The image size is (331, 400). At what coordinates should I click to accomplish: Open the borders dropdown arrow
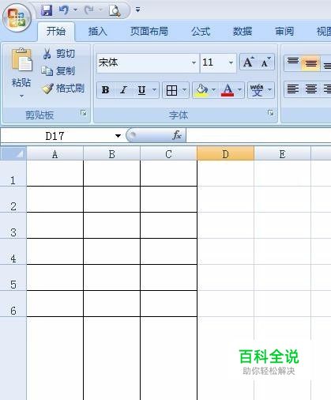(x=184, y=90)
